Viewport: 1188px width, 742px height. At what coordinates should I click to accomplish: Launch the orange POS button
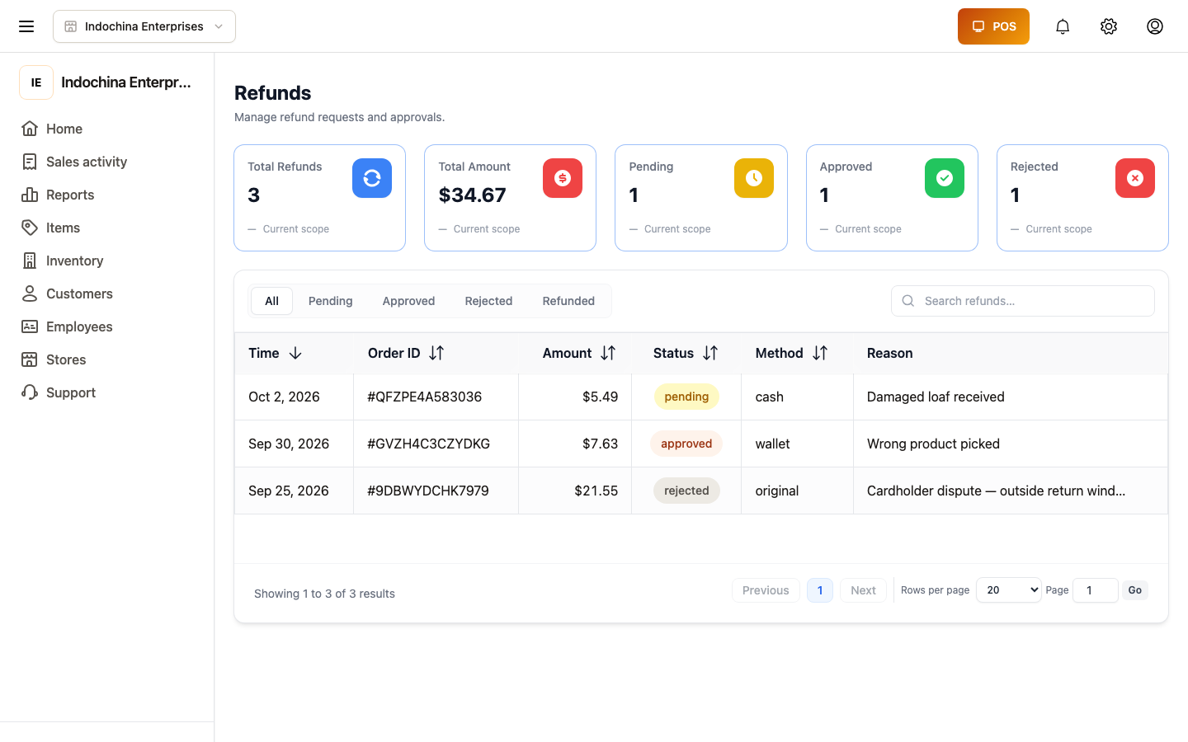[x=993, y=26]
